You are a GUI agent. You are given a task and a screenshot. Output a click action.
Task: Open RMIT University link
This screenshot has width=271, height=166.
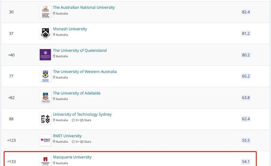tap(67, 136)
